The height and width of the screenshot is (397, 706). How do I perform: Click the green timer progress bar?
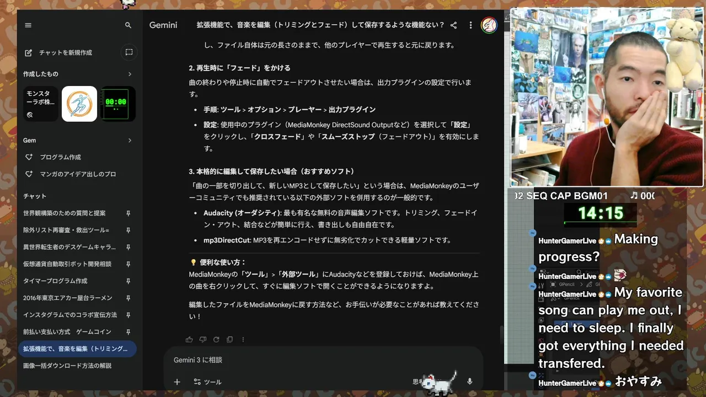coord(600,223)
